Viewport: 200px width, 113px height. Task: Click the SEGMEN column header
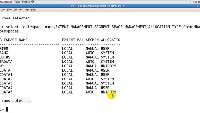pyautogui.click(x=92, y=40)
